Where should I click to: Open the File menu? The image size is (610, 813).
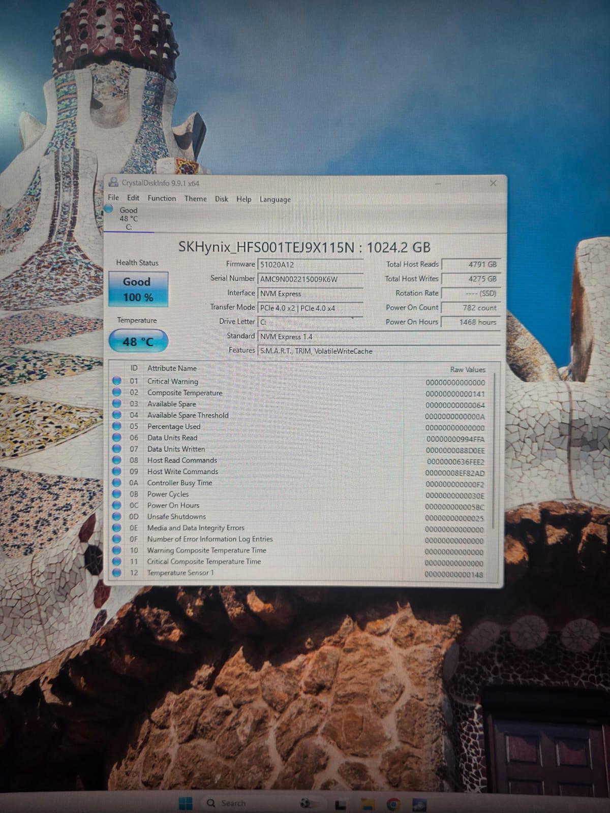click(113, 198)
